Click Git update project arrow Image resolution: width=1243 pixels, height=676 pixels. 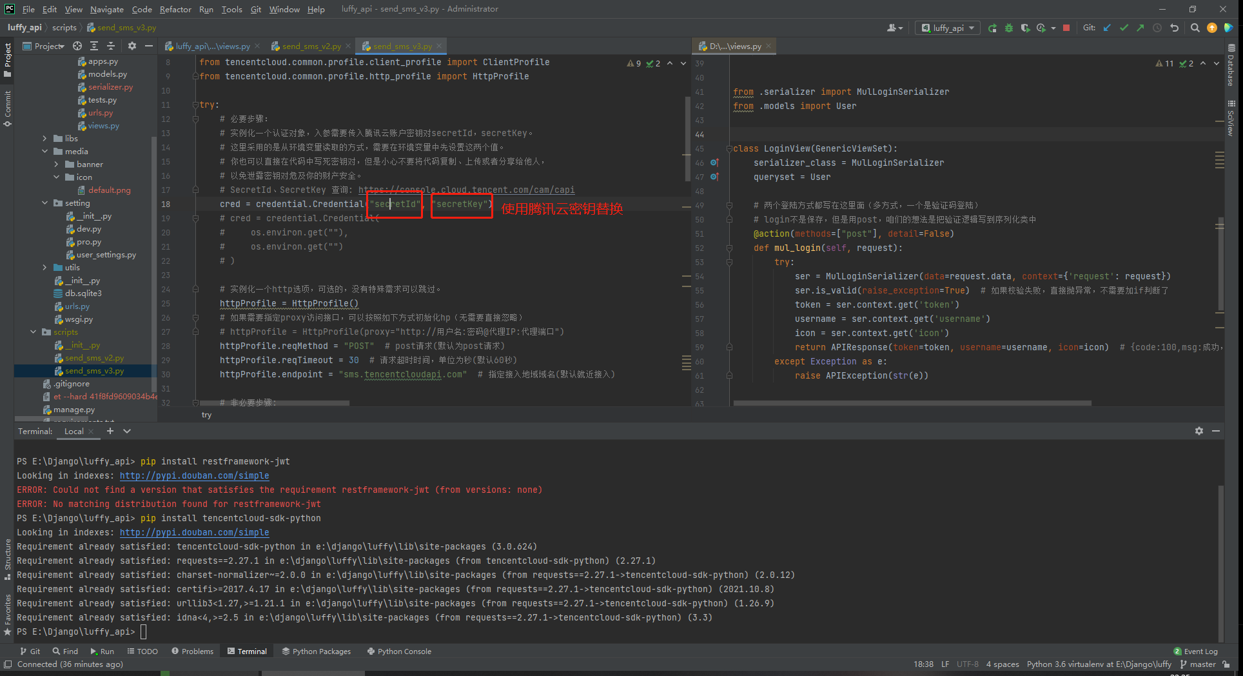coord(1107,28)
